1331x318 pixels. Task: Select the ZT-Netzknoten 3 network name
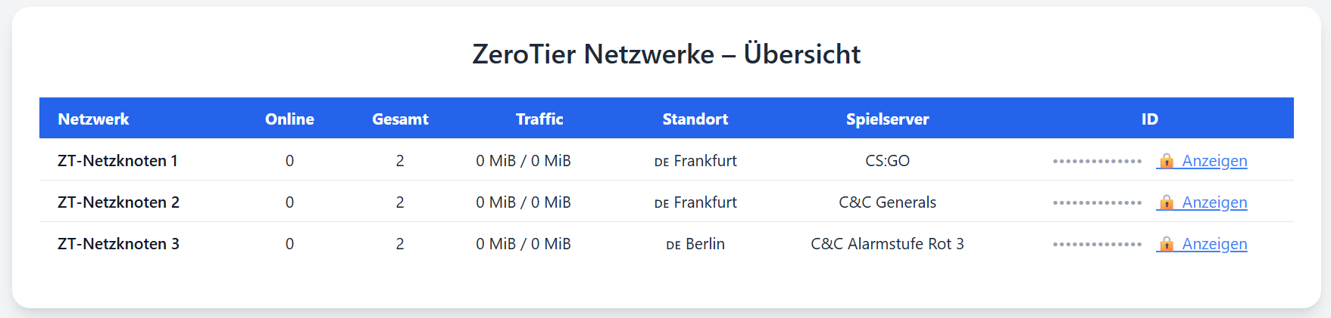[x=118, y=243]
